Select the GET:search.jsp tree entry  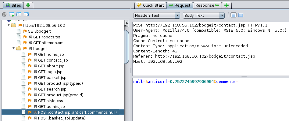pyautogui.click(x=52, y=89)
